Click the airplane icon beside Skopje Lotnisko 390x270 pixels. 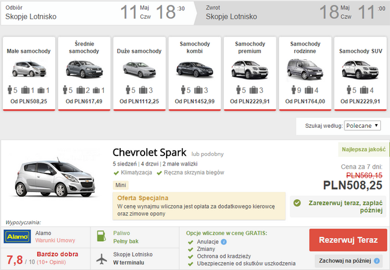(x=101, y=259)
